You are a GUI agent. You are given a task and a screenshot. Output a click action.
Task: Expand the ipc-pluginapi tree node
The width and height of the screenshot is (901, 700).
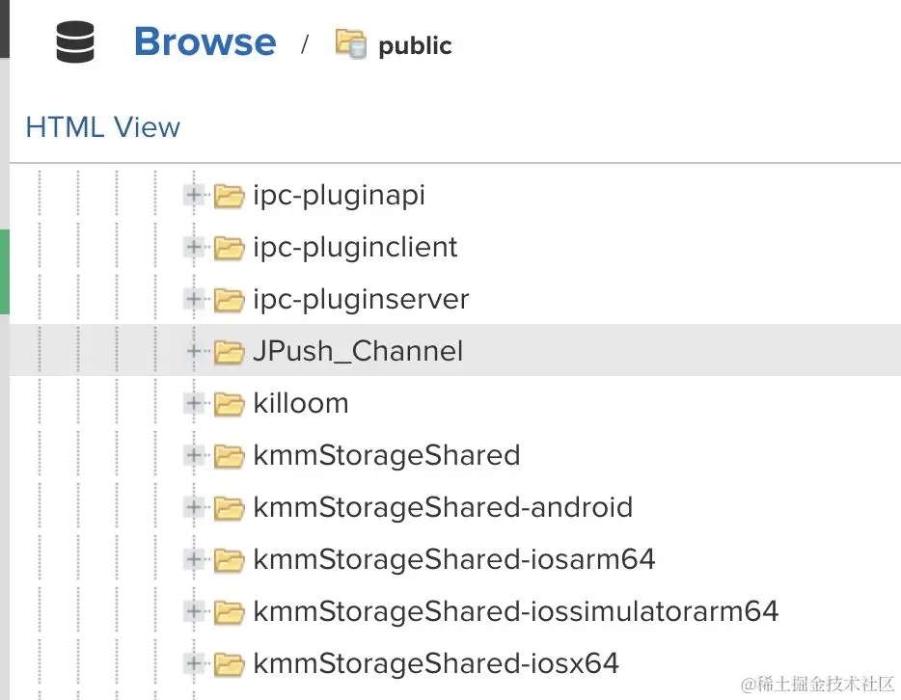[x=195, y=196]
